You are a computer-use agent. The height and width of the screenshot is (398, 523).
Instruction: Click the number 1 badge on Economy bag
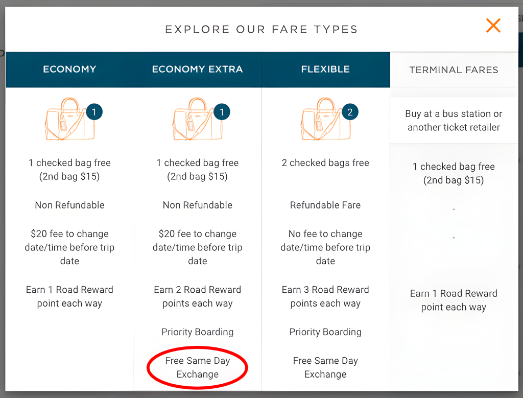(x=94, y=112)
